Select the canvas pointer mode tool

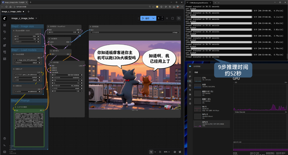click(151, 152)
